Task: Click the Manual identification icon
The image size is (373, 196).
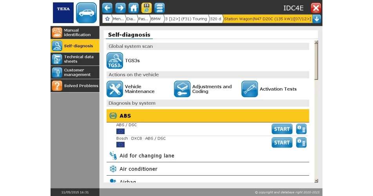Action: pyautogui.click(x=57, y=33)
